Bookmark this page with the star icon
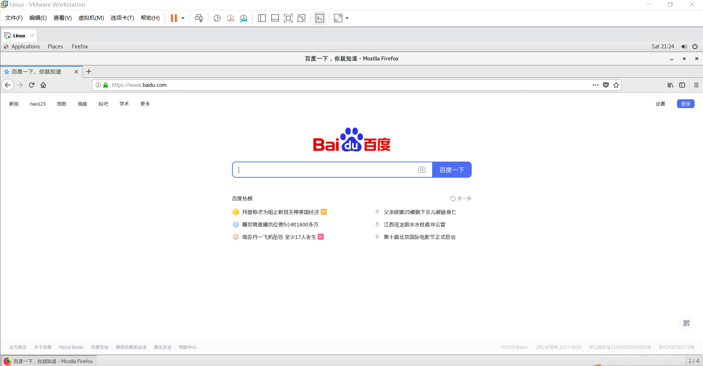This screenshot has width=703, height=366. (616, 85)
